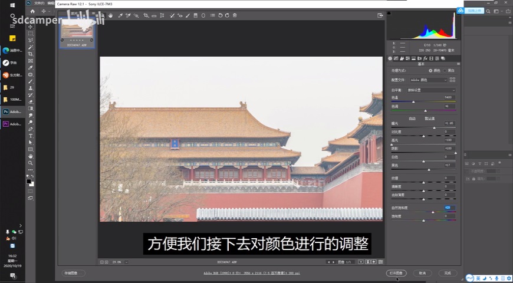Open Basic panel options menu
Image resolution: width=513 pixels, height=283 pixels.
(458, 64)
